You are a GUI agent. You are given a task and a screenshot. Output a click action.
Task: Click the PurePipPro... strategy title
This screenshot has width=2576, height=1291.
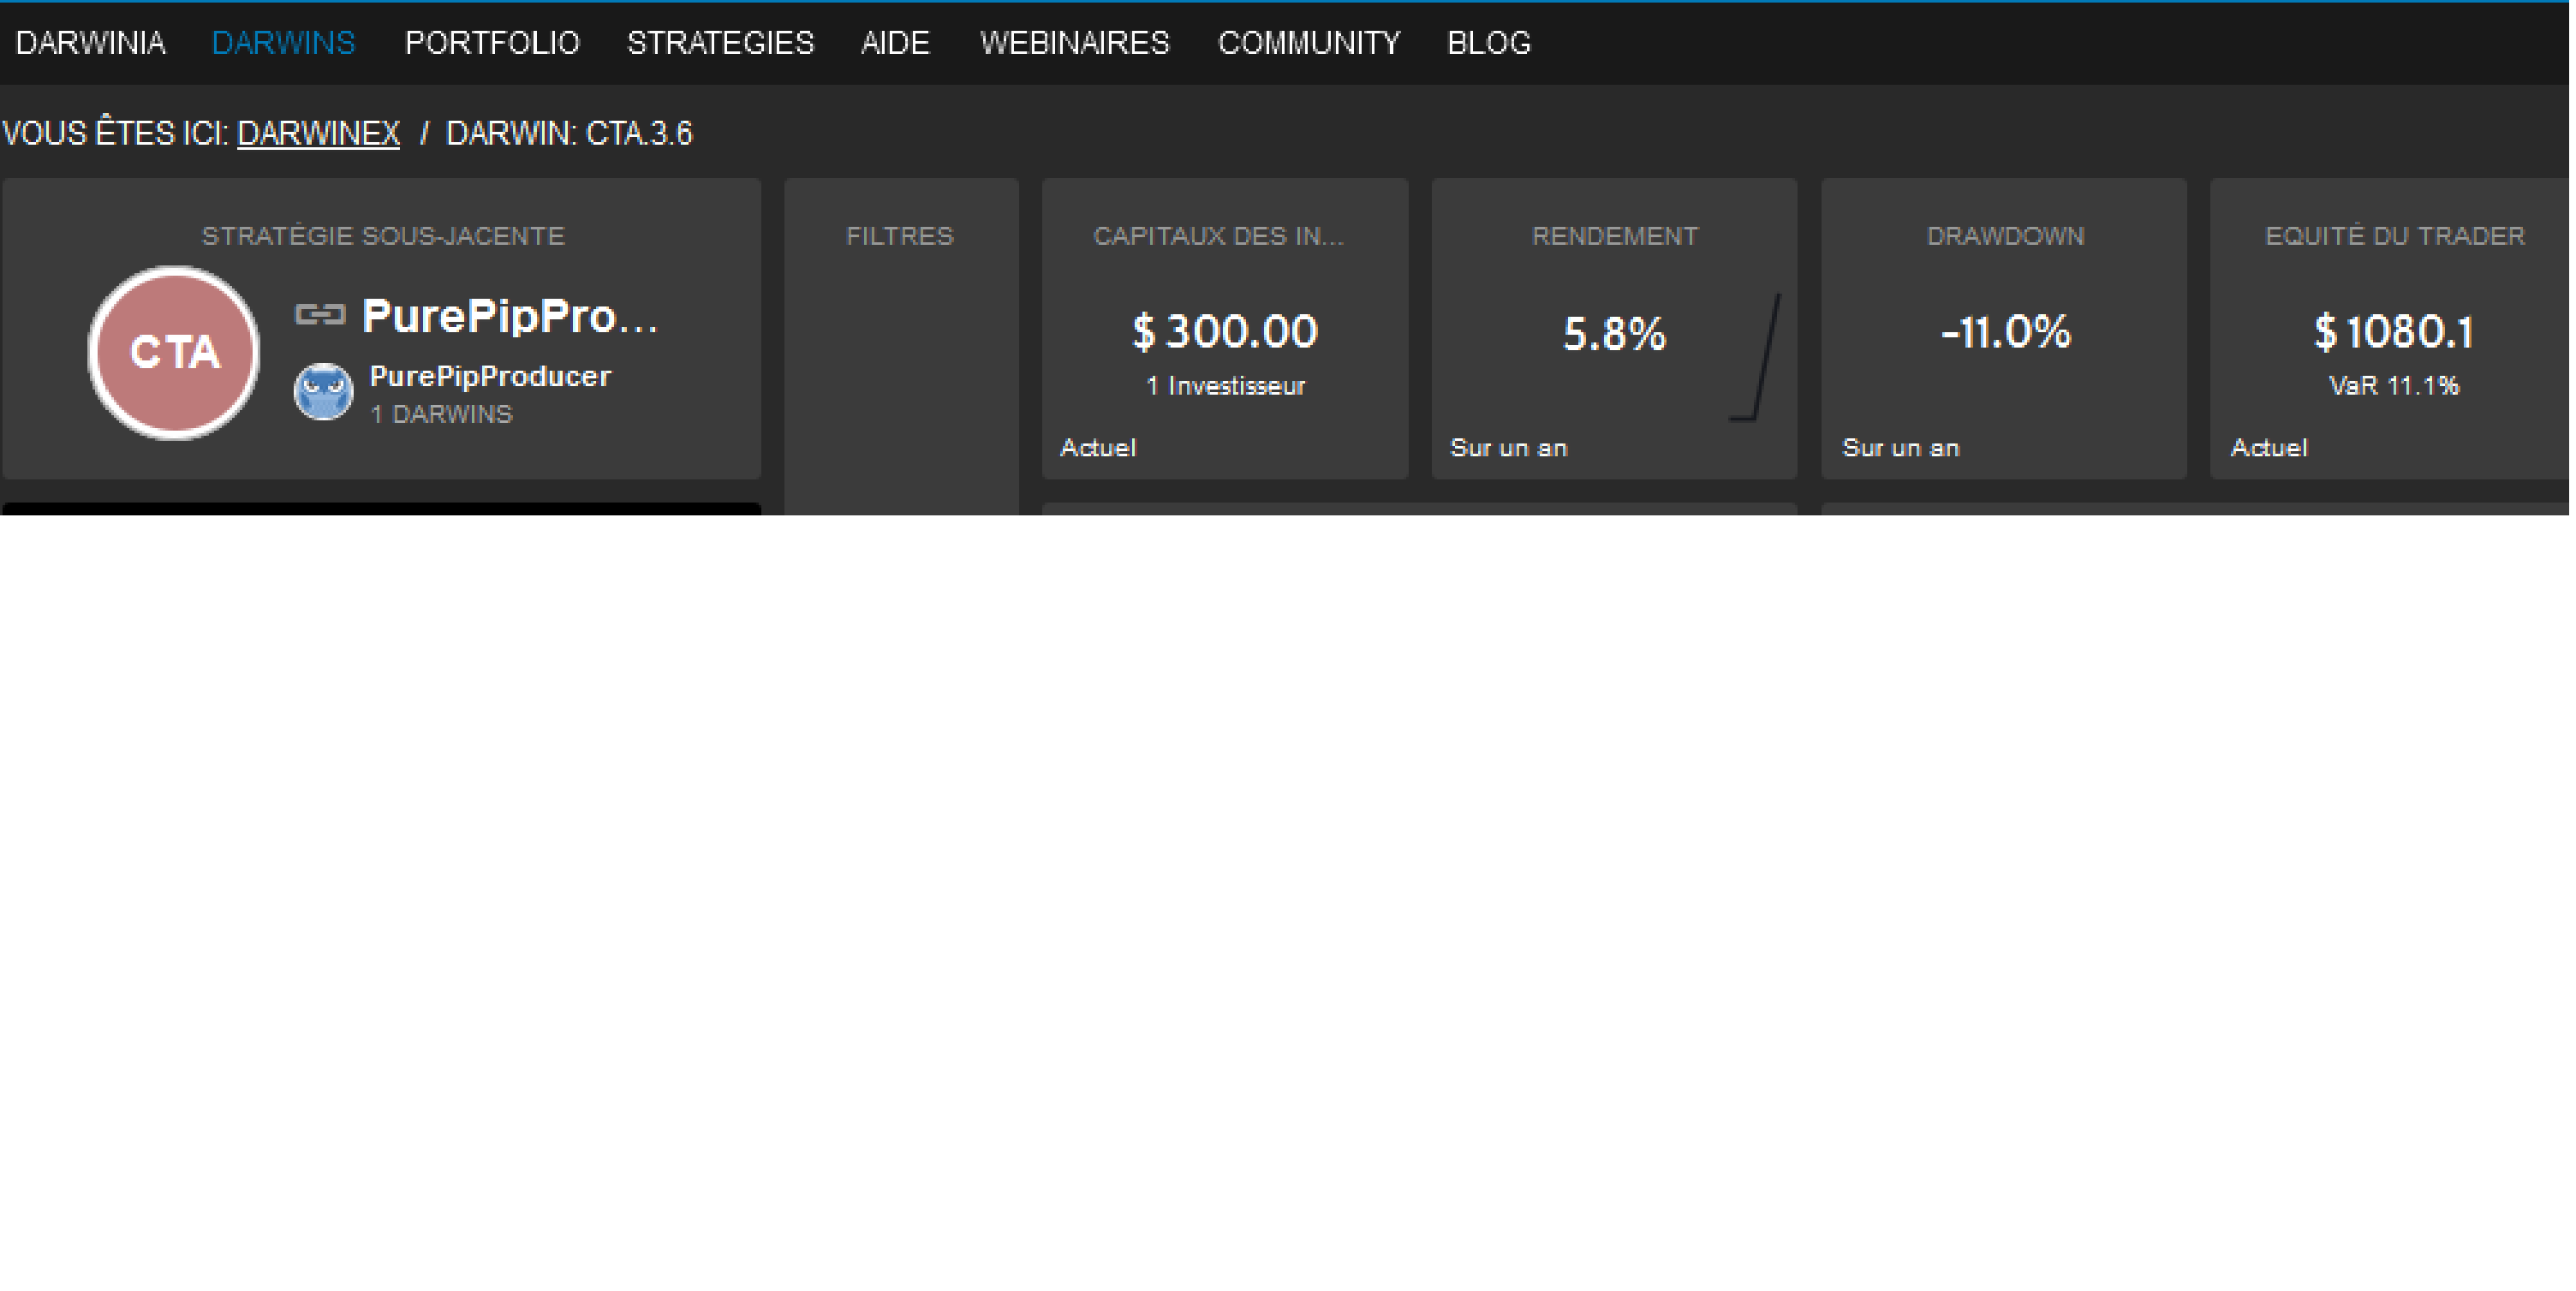point(510,316)
